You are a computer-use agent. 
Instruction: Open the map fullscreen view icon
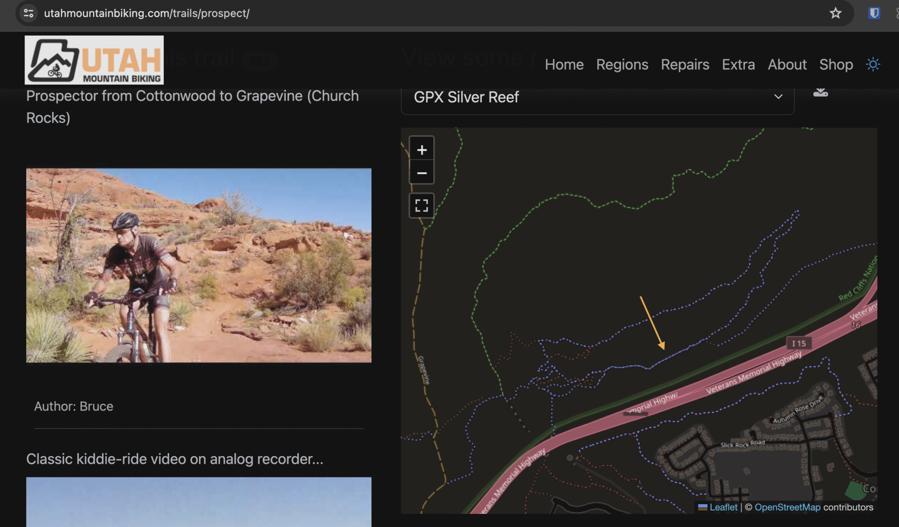(x=421, y=205)
